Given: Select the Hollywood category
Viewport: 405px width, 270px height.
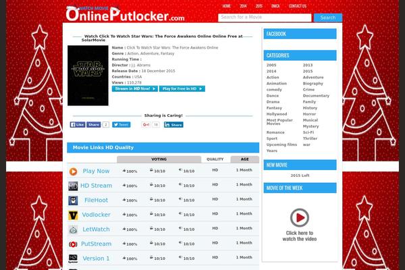Looking at the screenshot, I should (x=277, y=114).
